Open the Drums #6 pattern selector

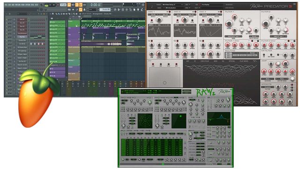pos(105,9)
